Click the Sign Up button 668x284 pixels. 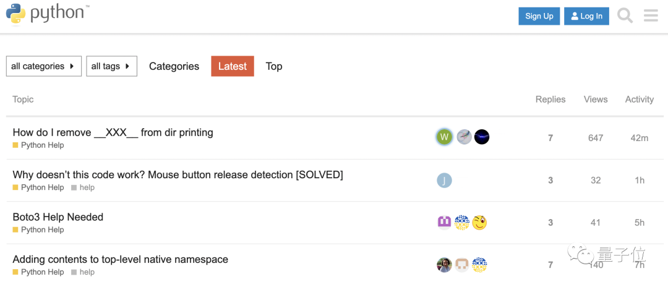(539, 16)
